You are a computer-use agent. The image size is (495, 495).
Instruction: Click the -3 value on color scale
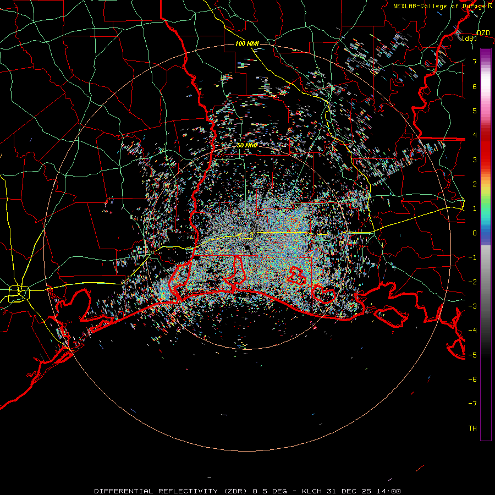472,306
